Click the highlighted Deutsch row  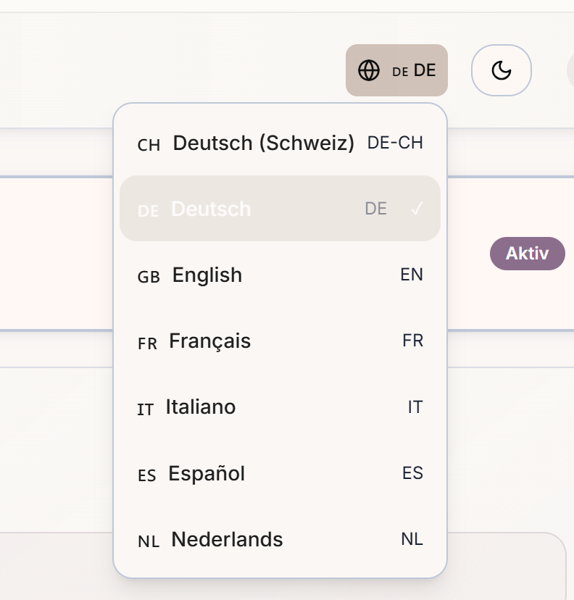pos(280,209)
